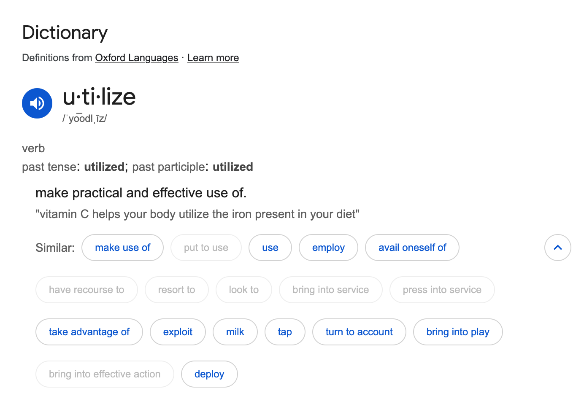This screenshot has width=584, height=404.
Task: Click the "tap" synonym chip
Action: 285,332
